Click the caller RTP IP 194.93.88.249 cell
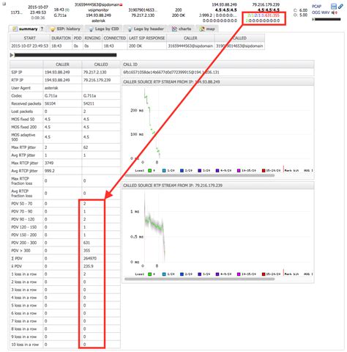347x352 pixels. [62, 80]
